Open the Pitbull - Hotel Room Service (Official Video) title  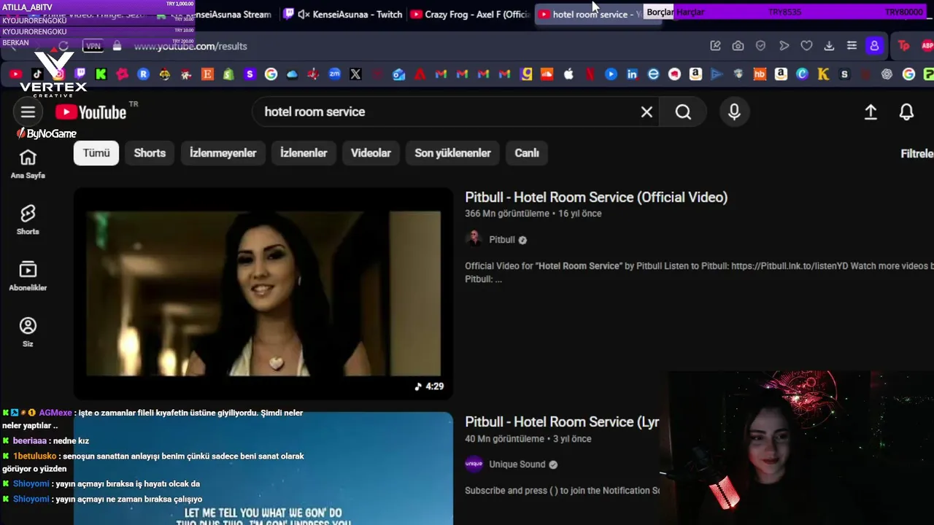[x=596, y=197]
